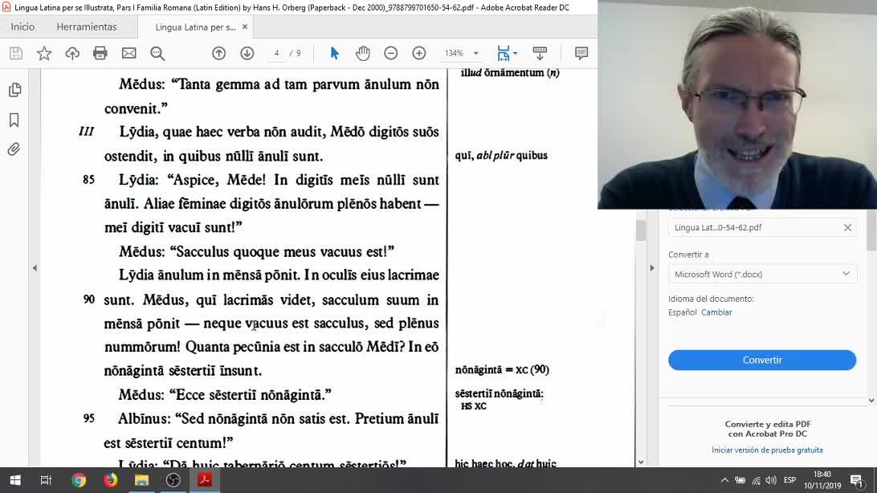The height and width of the screenshot is (493, 877).
Task: Bookmark document with the star icon
Action: [x=44, y=53]
